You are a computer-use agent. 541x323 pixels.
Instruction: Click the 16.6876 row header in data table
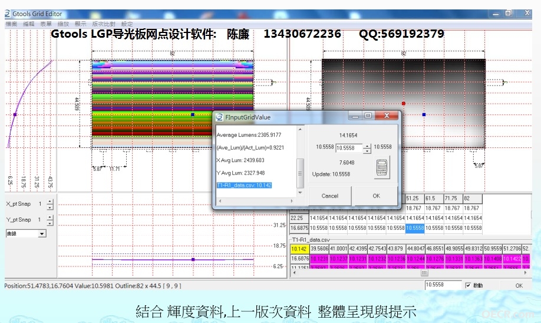[299, 259]
